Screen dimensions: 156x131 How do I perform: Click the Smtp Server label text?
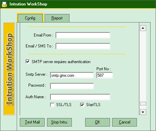click(36, 74)
